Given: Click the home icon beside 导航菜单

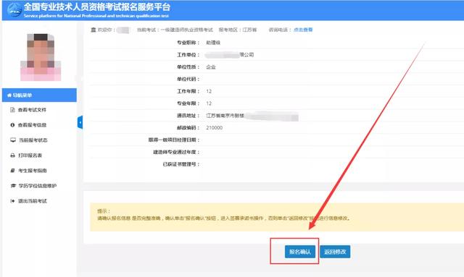Looking at the screenshot, I should pos(9,95).
